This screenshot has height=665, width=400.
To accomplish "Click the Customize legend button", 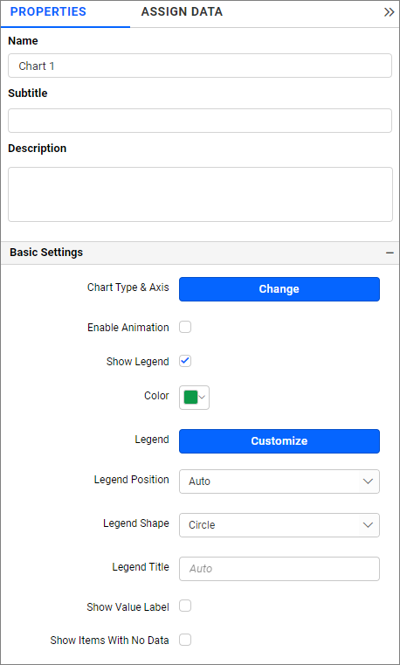I will 279,441.
